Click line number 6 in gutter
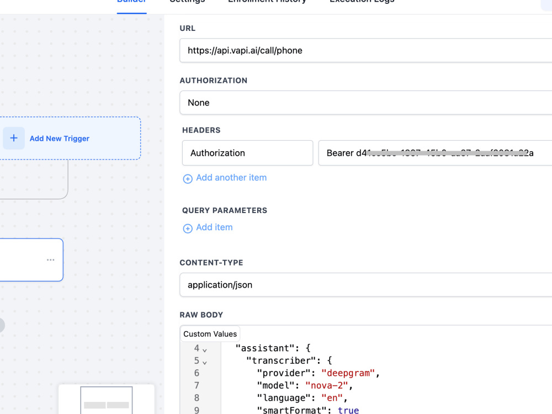Viewport: 552px width, 414px height. coord(197,373)
